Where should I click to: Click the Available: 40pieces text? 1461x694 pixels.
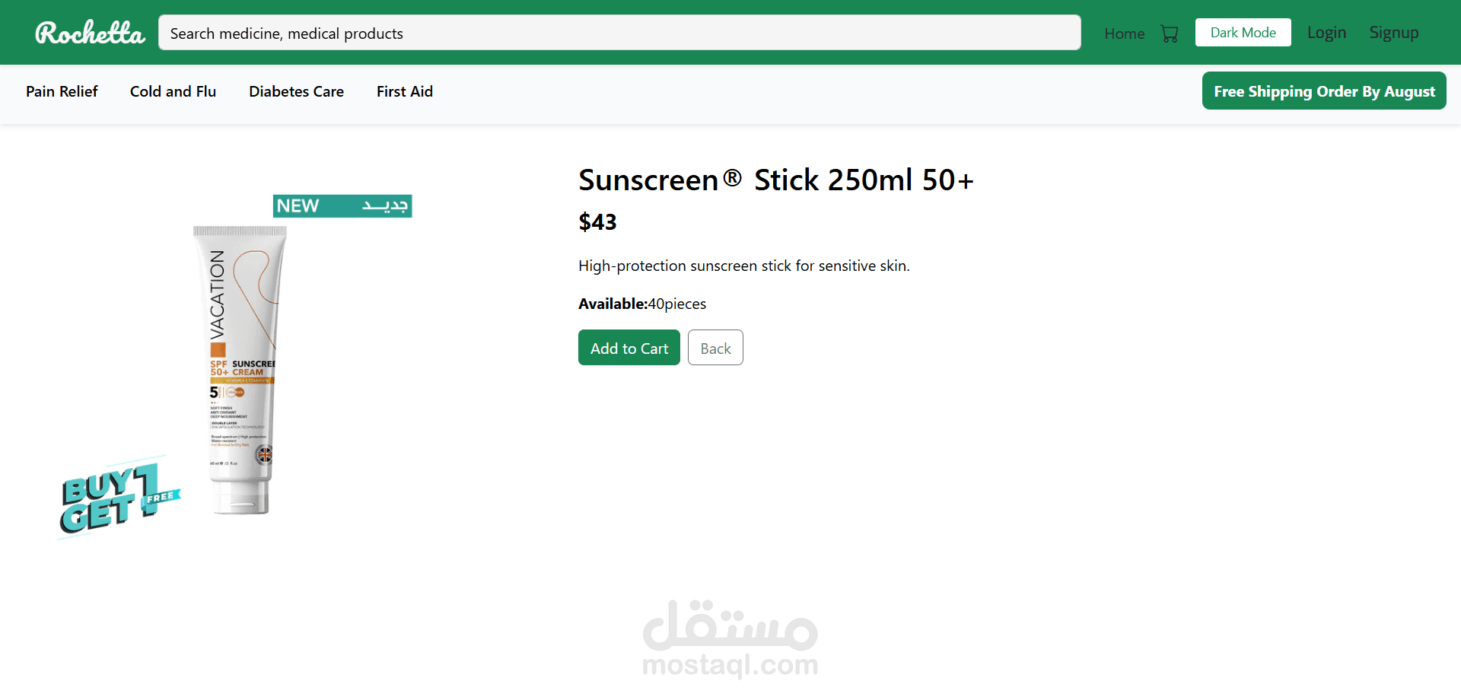642,304
